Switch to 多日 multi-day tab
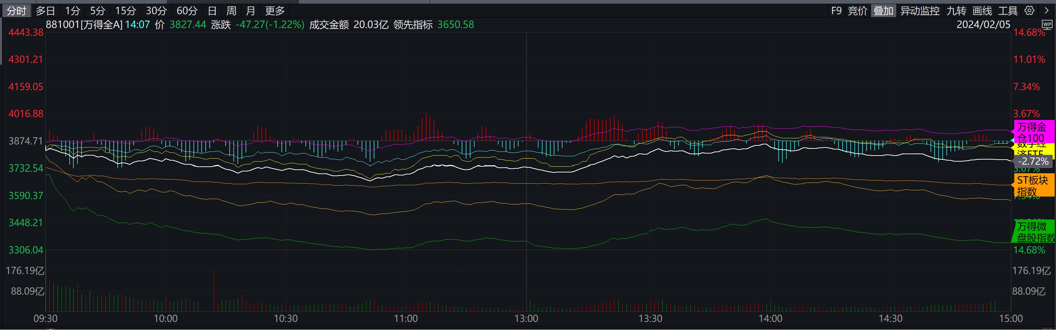Image resolution: width=1056 pixels, height=330 pixels. click(x=45, y=11)
